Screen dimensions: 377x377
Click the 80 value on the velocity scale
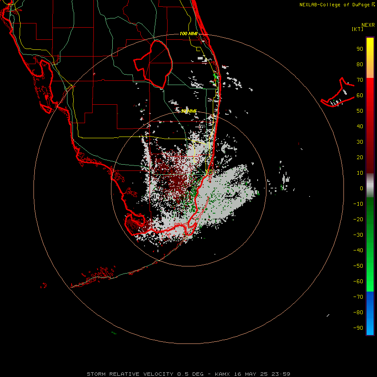click(360, 65)
